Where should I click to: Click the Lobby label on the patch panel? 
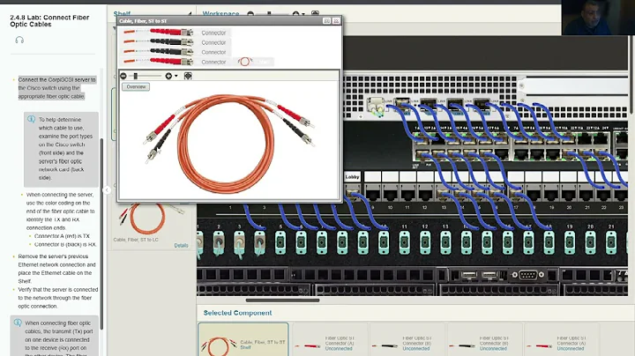pyautogui.click(x=352, y=177)
